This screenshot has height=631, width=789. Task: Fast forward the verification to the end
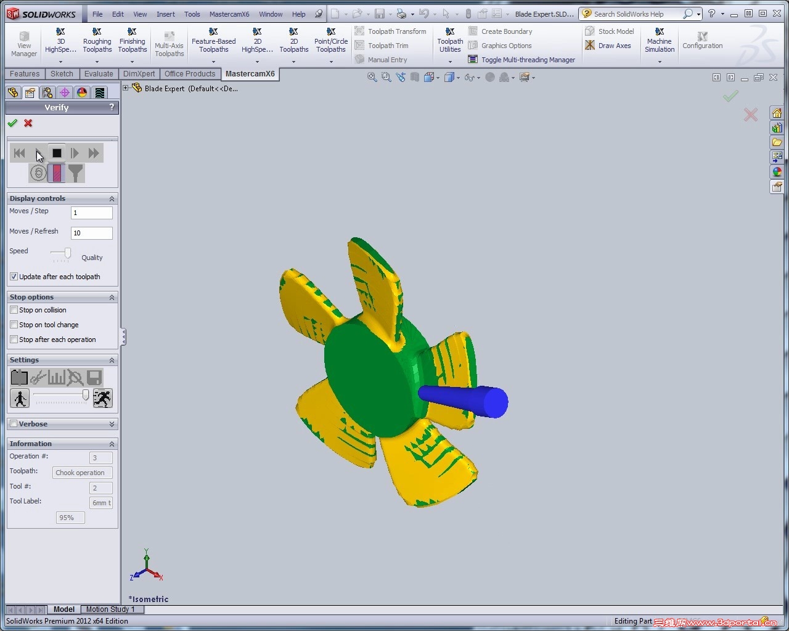pos(94,153)
